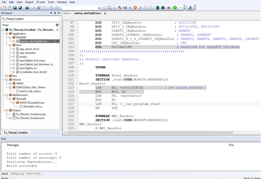Screen dimensions: 261x179
Task: Click the Make build icon
Action: [x=163, y=8]
